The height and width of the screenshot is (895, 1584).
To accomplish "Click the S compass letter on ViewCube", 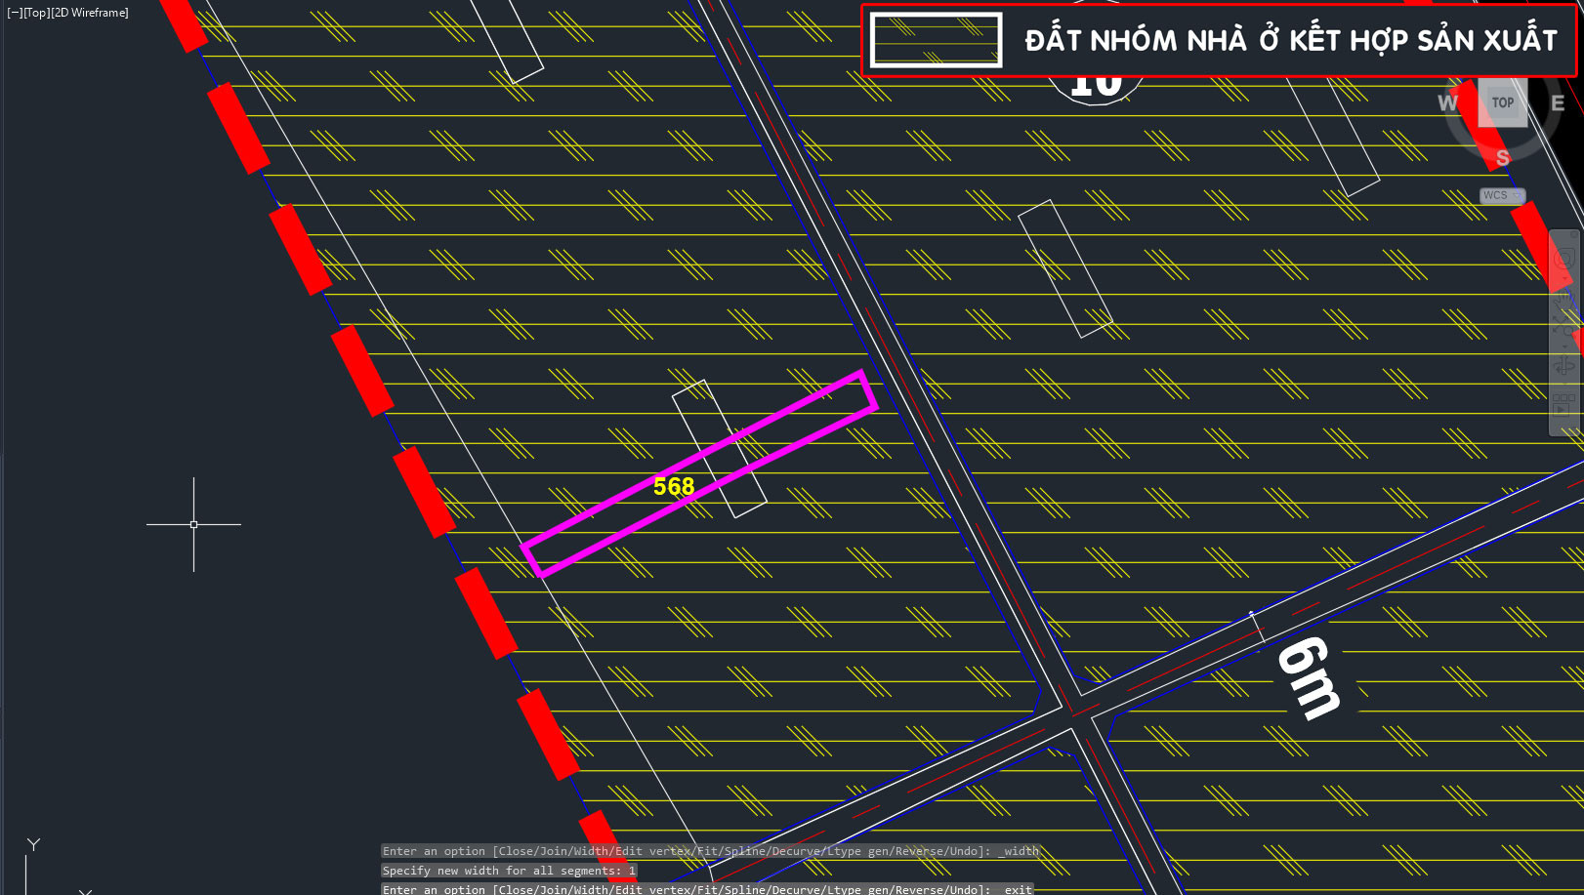I will tap(1503, 157).
